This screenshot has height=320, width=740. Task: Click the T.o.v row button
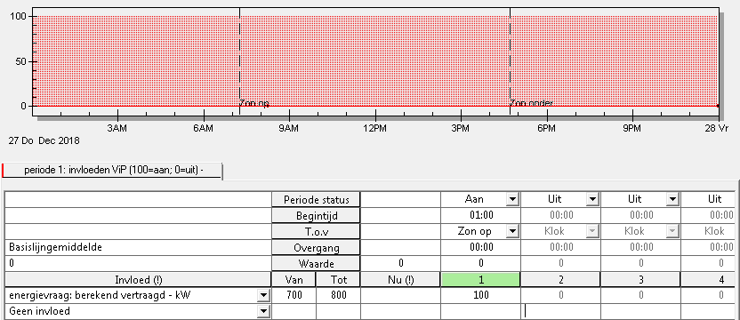pos(317,232)
